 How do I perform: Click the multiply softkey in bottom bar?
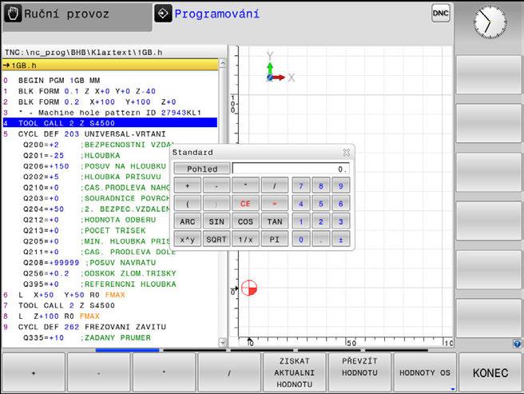point(164,372)
